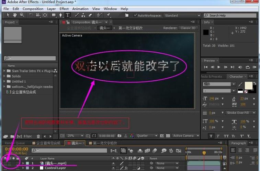Expand the Control Layer properties
This screenshot has width=260, height=171.
23,168
